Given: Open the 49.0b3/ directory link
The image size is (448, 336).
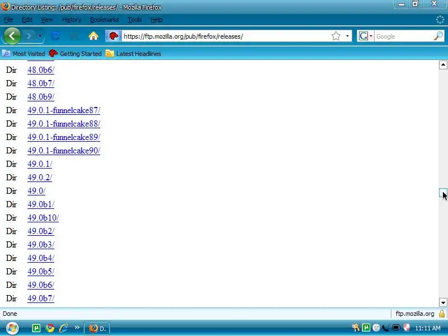Looking at the screenshot, I should 41,245.
